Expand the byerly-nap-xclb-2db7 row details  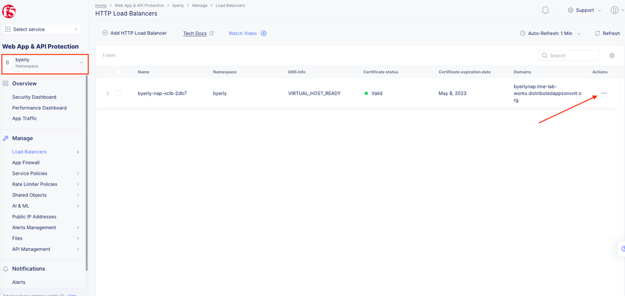coord(108,94)
